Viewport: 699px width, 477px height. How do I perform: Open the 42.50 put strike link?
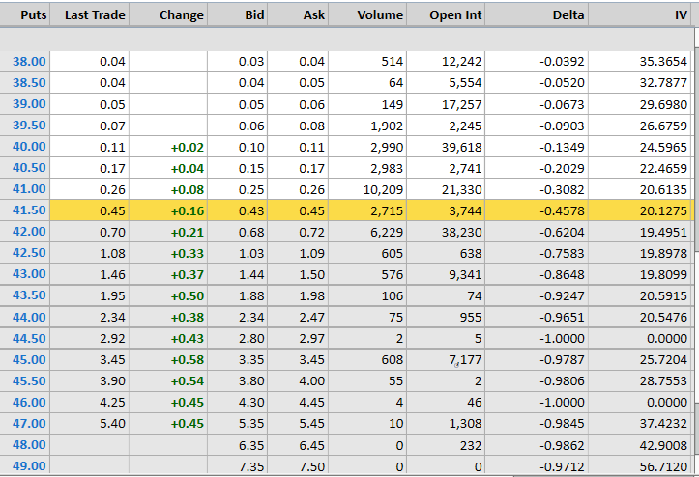point(29,253)
